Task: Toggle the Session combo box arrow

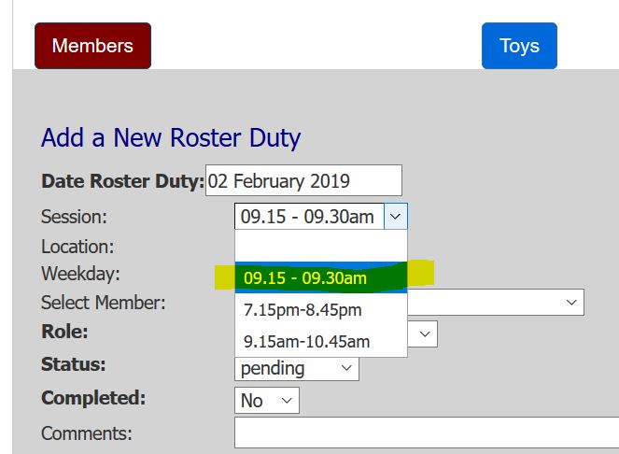Action: tap(396, 217)
